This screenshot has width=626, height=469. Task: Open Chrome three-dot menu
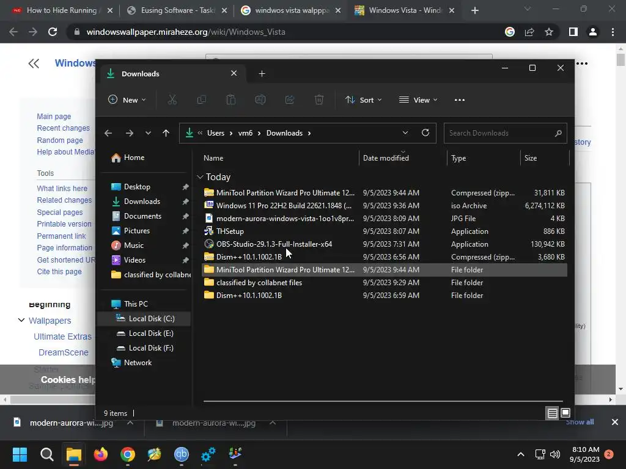[x=613, y=32]
